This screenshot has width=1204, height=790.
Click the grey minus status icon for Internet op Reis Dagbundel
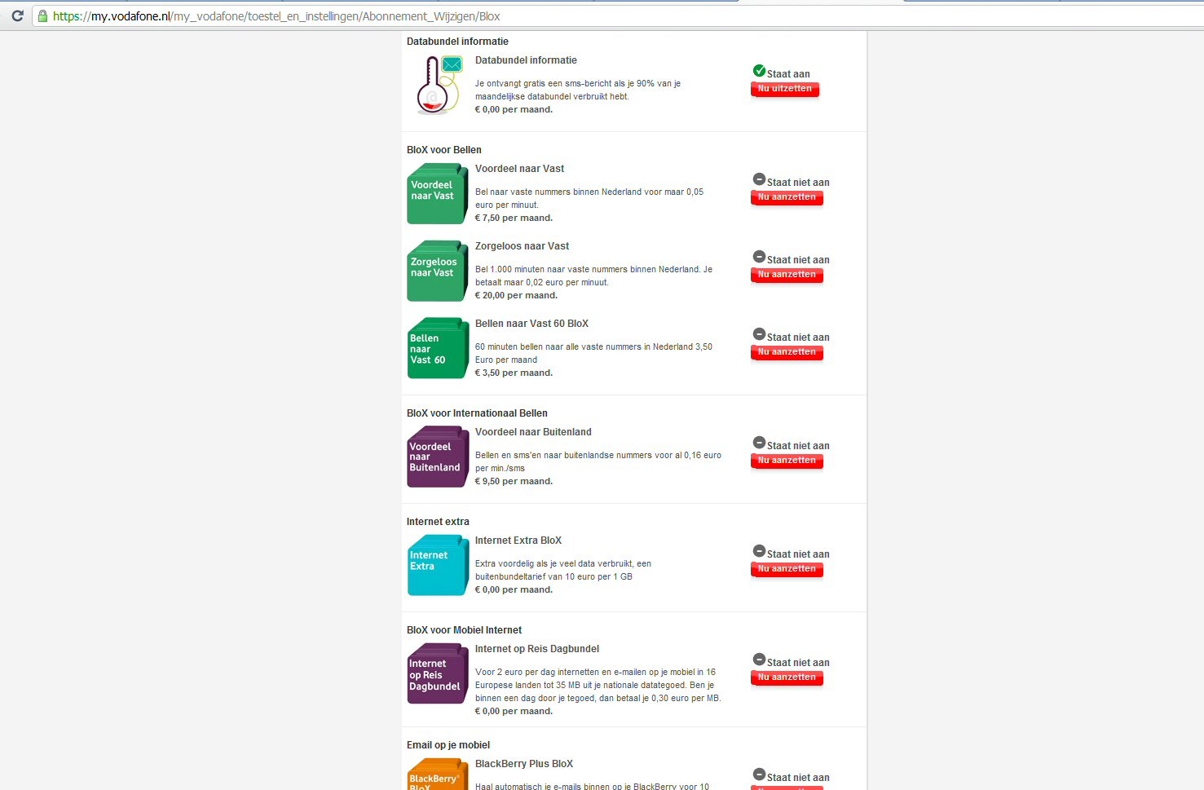(759, 660)
